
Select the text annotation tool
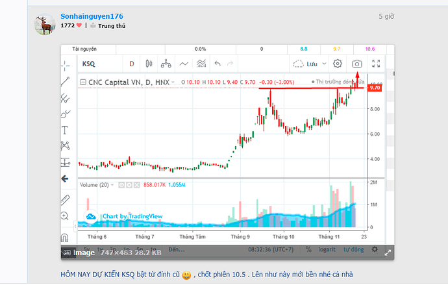pos(65,130)
